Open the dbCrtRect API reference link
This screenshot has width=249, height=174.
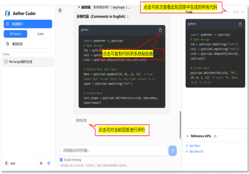(195, 146)
